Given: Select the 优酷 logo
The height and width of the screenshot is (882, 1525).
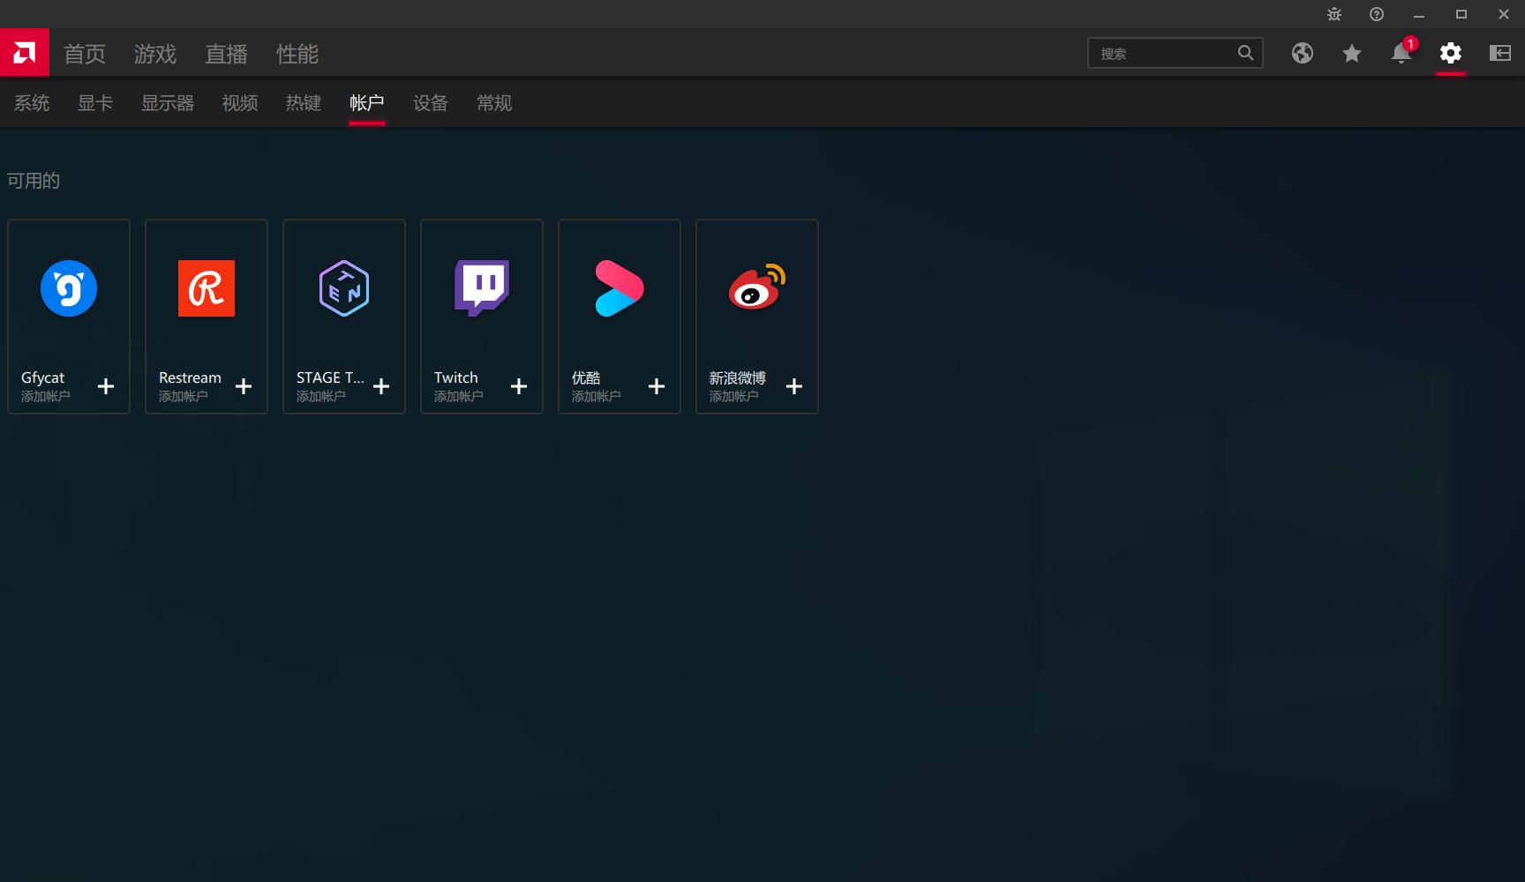Looking at the screenshot, I should pyautogui.click(x=619, y=288).
